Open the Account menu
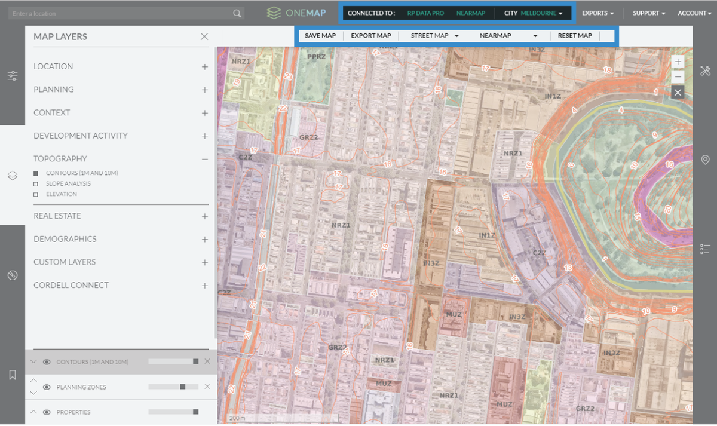 694,12
